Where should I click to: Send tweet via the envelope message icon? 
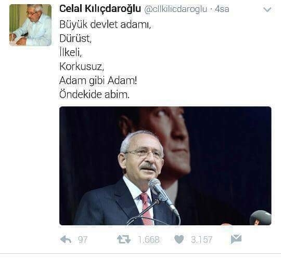click(236, 239)
